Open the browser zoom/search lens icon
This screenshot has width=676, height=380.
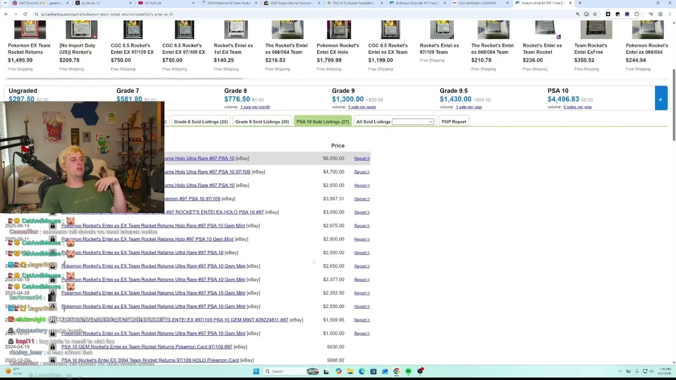coord(578,14)
